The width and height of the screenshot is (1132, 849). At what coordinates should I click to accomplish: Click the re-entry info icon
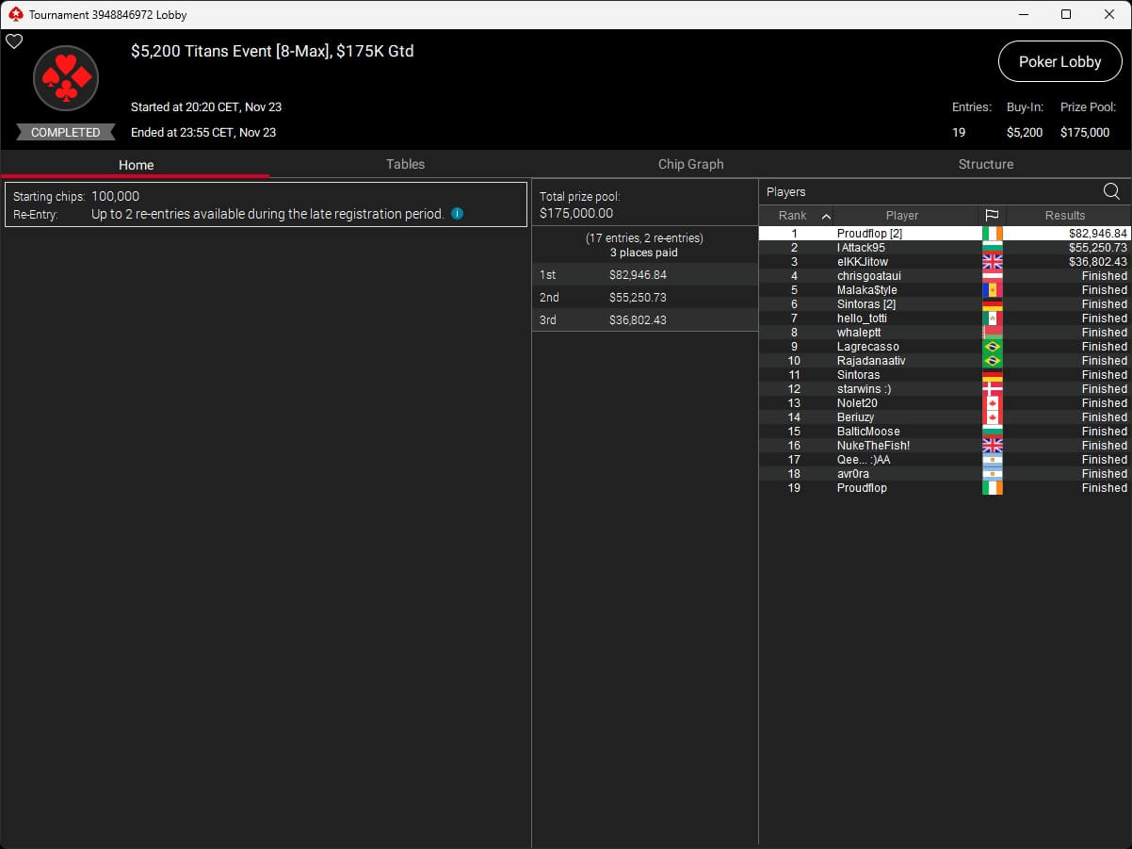point(457,214)
